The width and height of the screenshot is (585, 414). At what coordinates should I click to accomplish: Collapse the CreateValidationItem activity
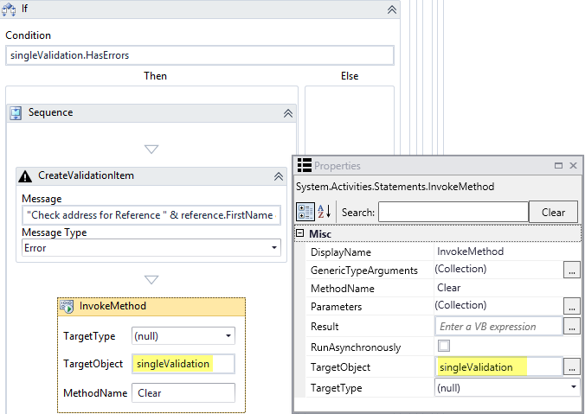click(279, 175)
